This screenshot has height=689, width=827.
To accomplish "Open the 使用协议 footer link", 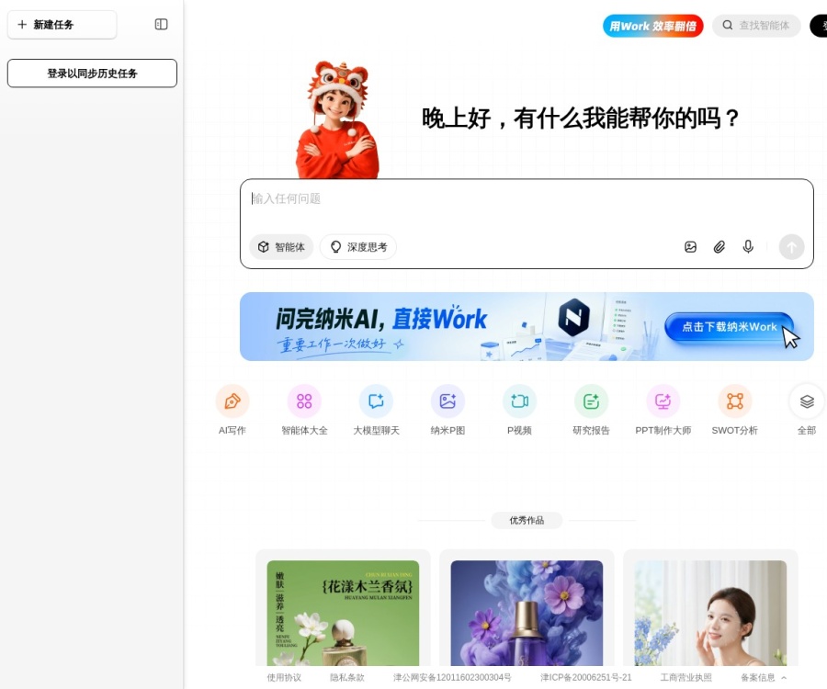I will pyautogui.click(x=284, y=677).
